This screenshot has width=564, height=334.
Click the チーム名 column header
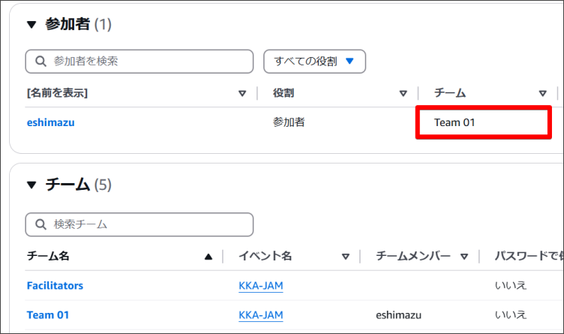pos(48,257)
